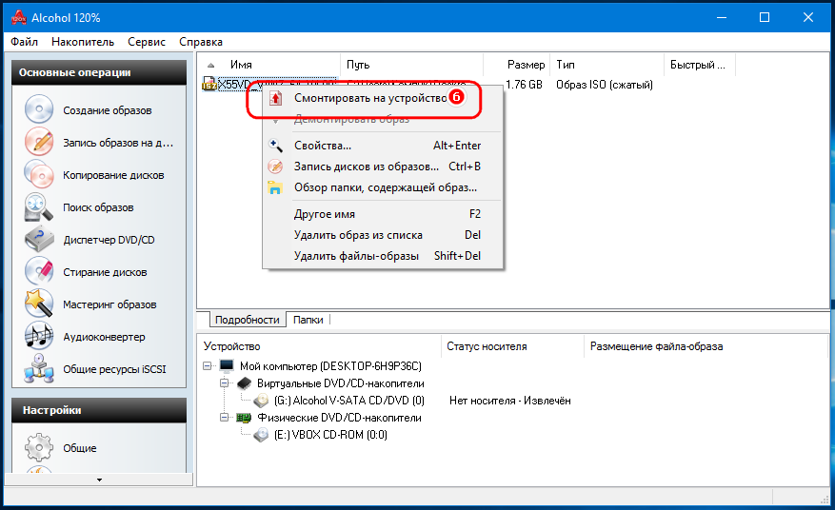
Task: Choose Обзор папки, содержащей образ...
Action: click(x=383, y=187)
